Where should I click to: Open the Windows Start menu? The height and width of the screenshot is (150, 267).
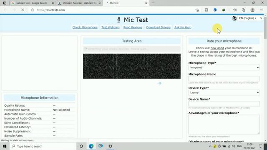tap(5, 146)
